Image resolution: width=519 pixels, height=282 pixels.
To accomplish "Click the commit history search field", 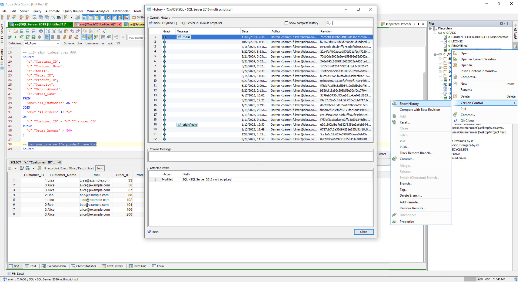I will coord(352,23).
